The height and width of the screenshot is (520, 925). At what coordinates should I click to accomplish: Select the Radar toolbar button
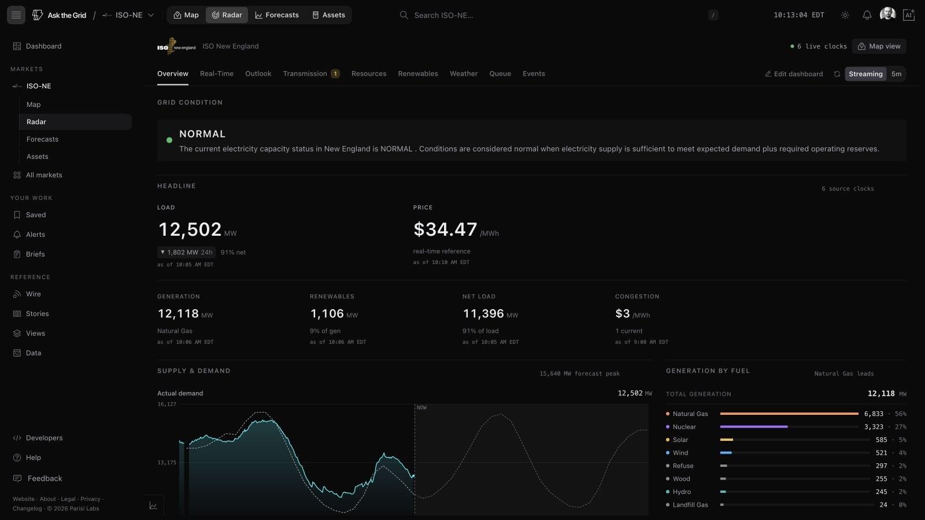tap(227, 15)
